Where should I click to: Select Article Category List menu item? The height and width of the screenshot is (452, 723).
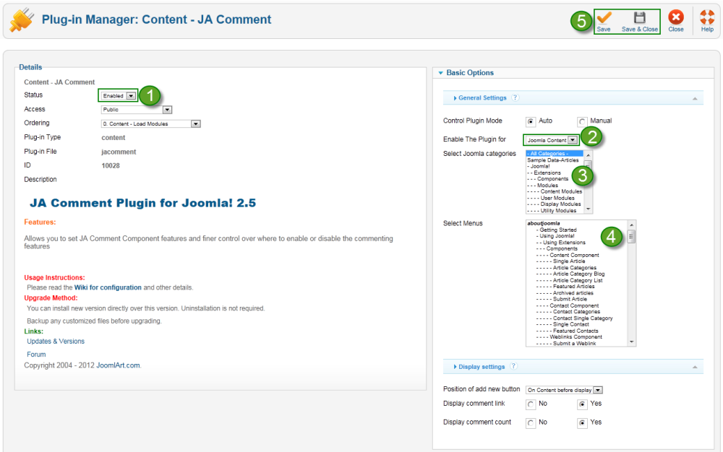569,280
